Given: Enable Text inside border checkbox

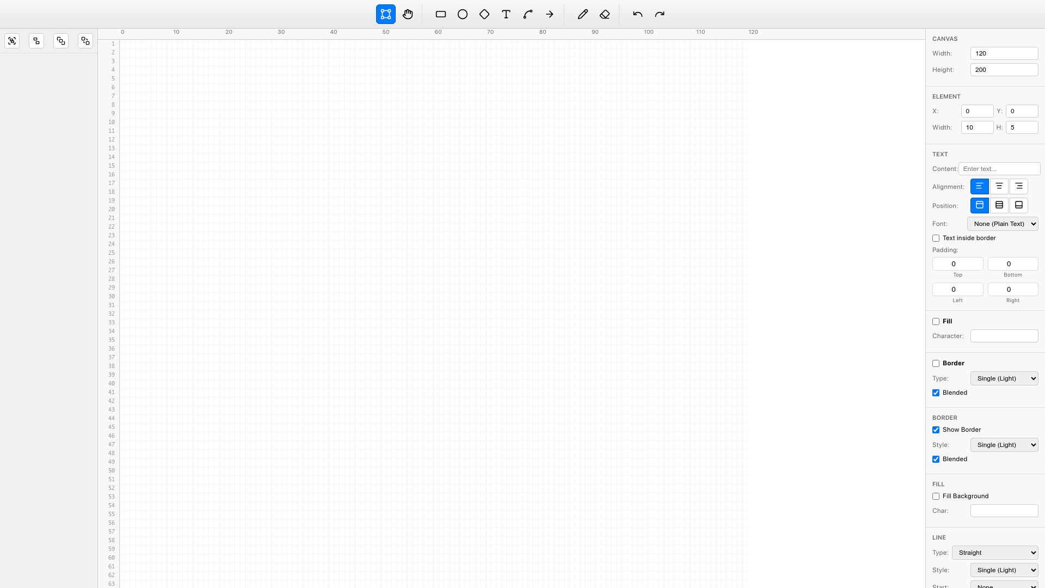Looking at the screenshot, I should (x=936, y=238).
